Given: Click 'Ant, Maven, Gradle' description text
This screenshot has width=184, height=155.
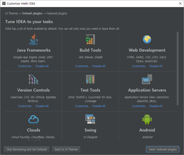Looking at the screenshot, I should coord(90,57).
